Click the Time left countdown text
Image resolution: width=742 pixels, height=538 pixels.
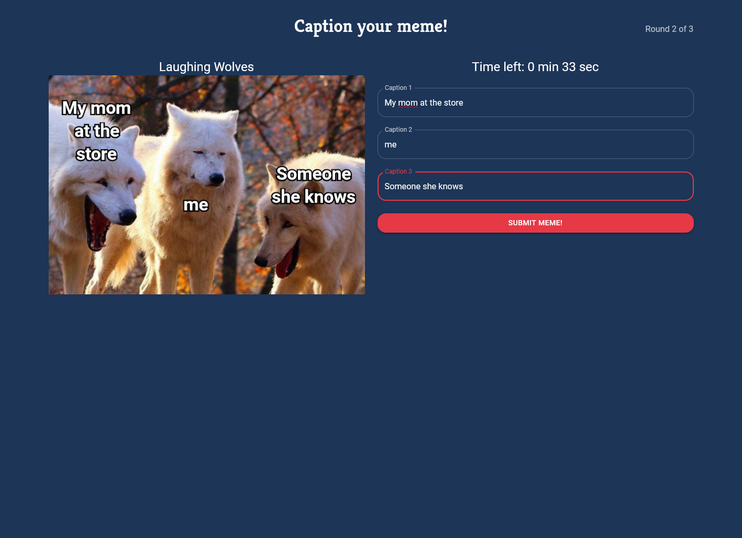click(535, 67)
